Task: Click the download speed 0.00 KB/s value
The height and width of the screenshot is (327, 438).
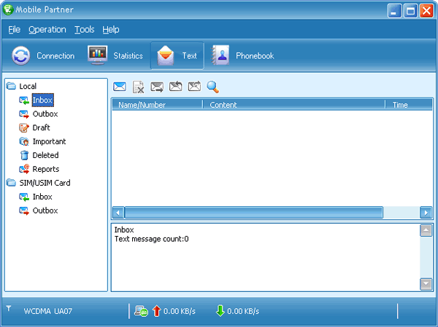Action: click(243, 312)
